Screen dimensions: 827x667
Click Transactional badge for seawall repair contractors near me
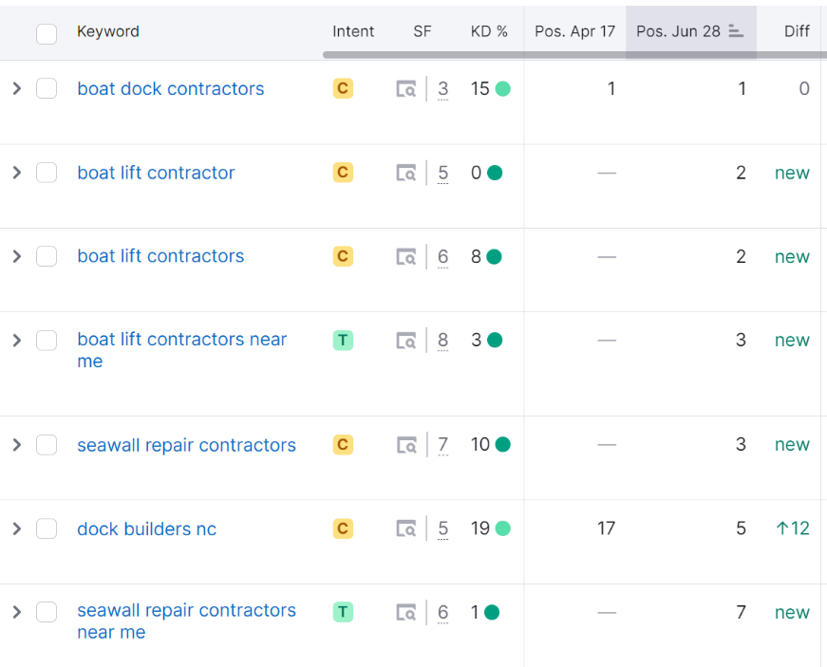point(343,612)
